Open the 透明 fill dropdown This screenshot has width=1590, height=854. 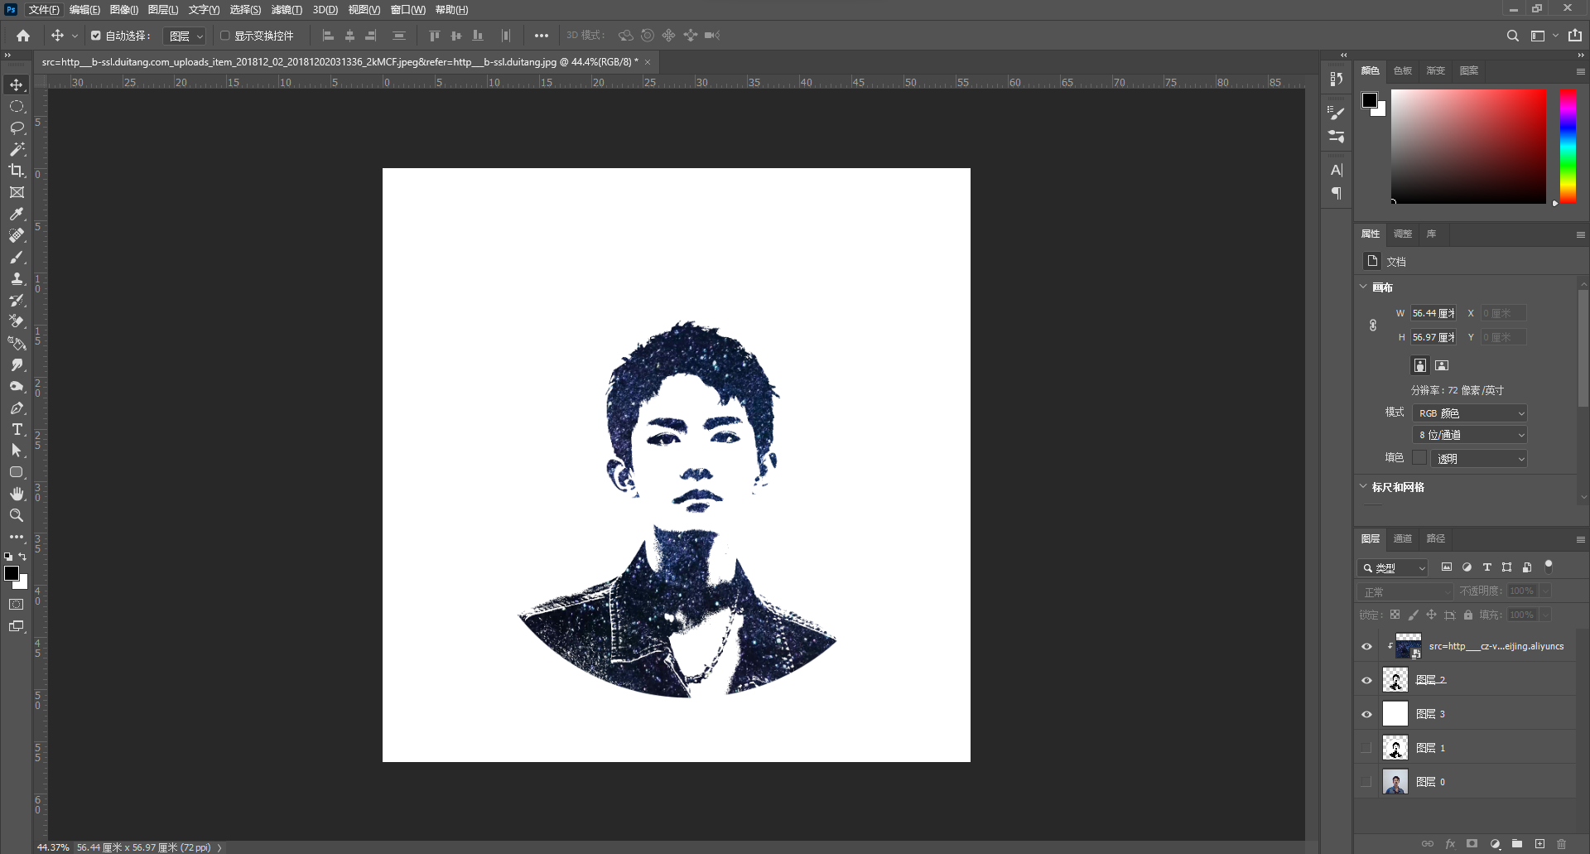click(1479, 459)
